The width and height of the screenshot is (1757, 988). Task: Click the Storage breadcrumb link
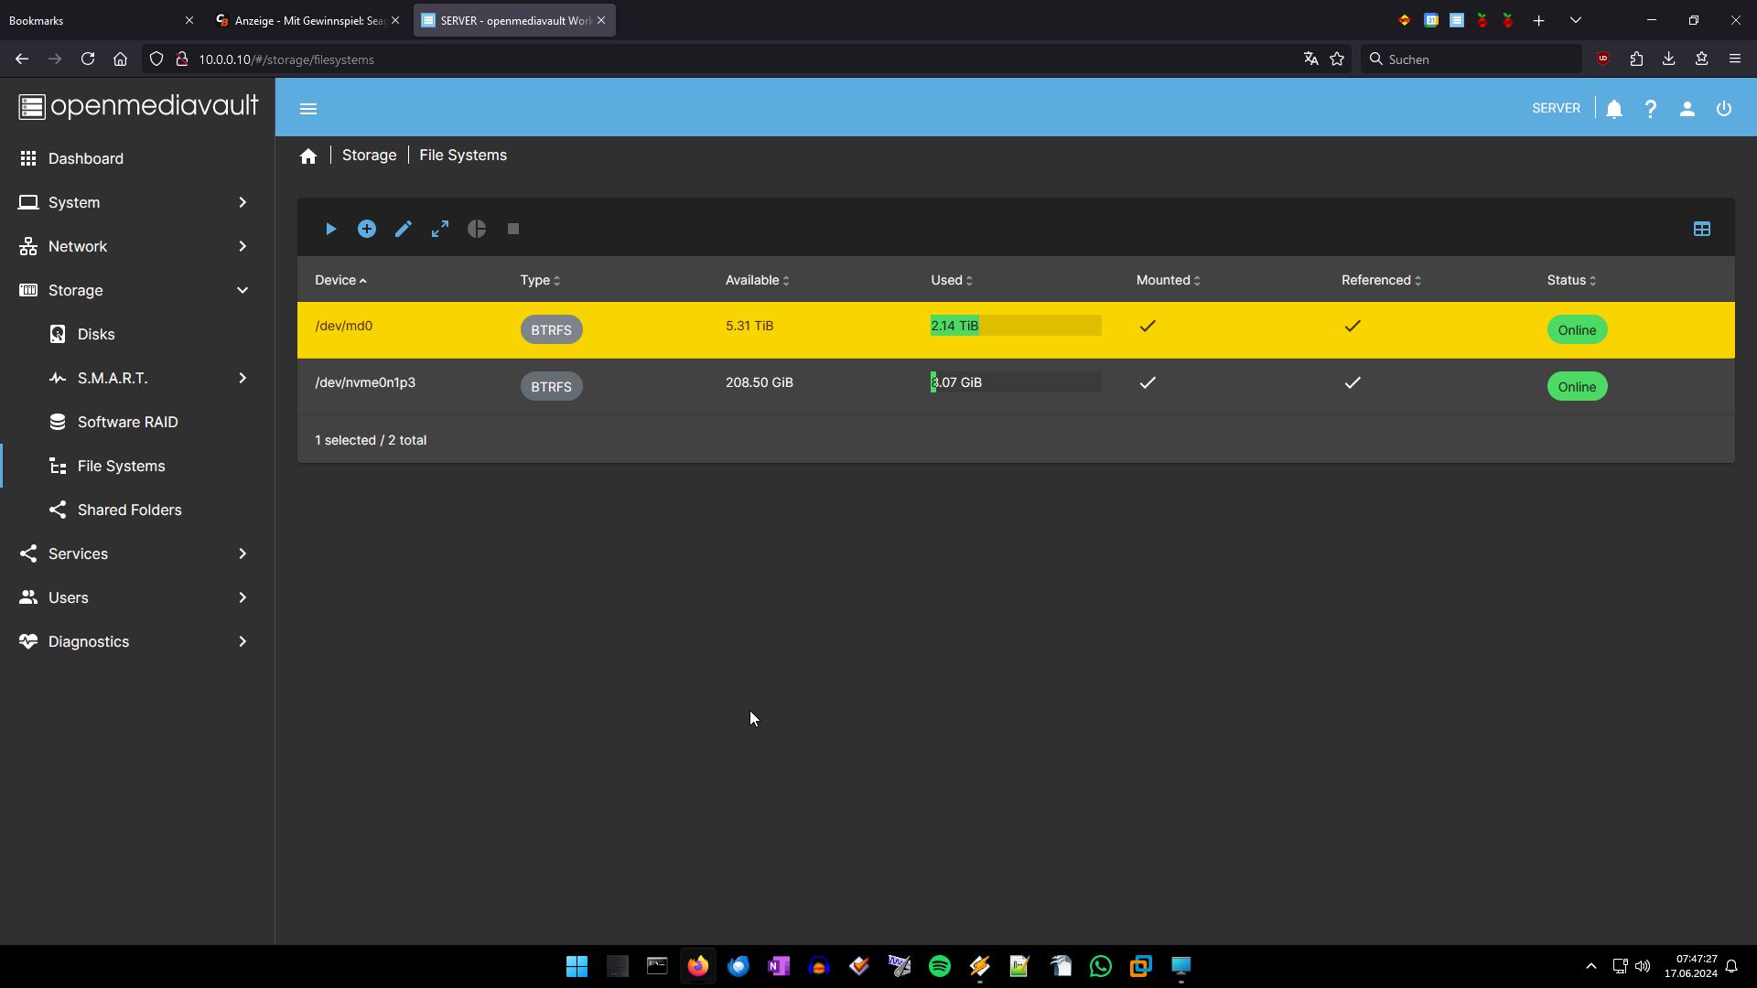click(x=369, y=156)
